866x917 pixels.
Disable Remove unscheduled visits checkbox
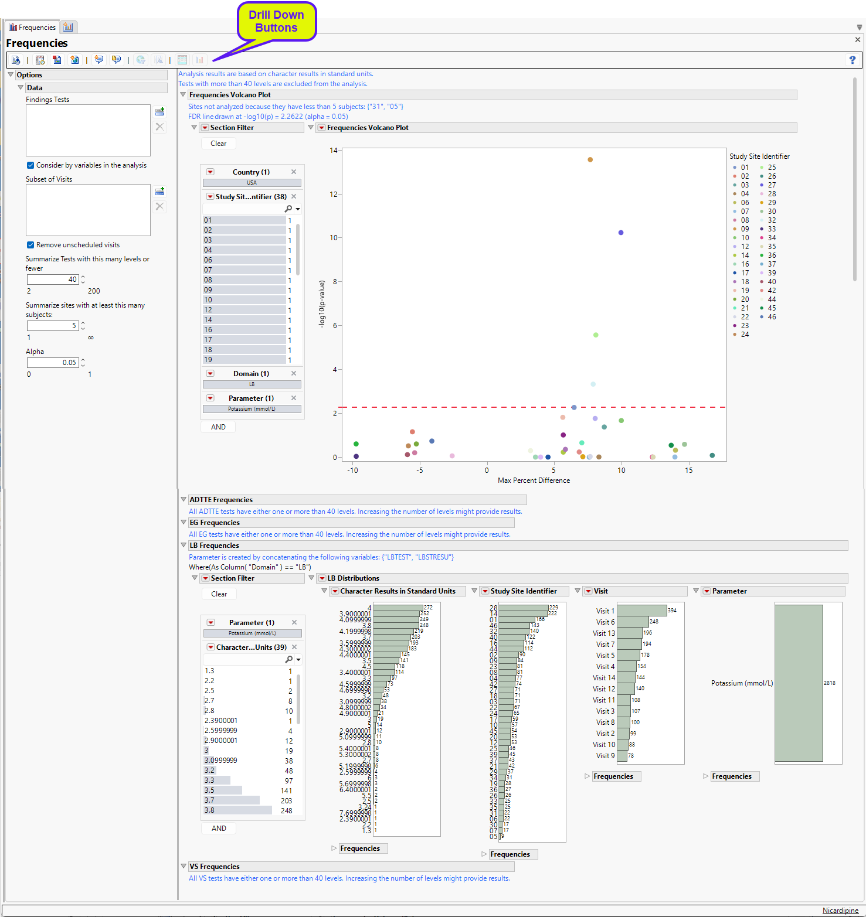coord(30,245)
